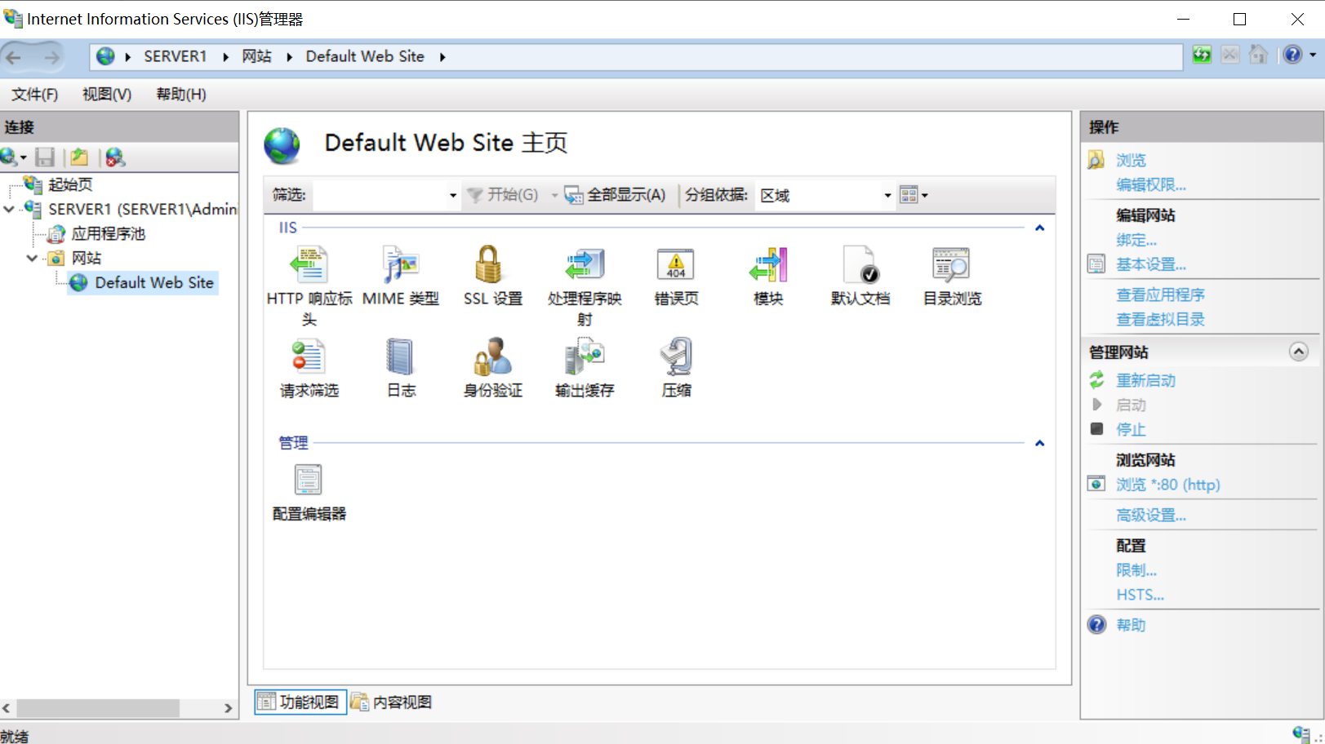Open the 请求筛选 feature icon
The width and height of the screenshot is (1325, 744).
click(x=309, y=357)
